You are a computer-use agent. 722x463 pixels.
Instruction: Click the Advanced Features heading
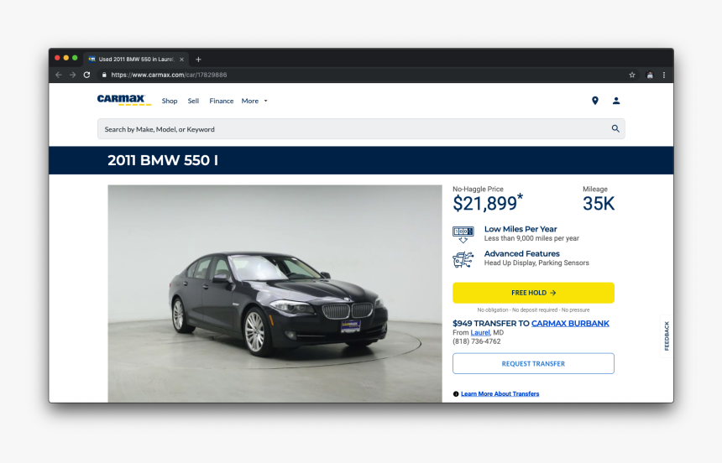[x=521, y=253]
